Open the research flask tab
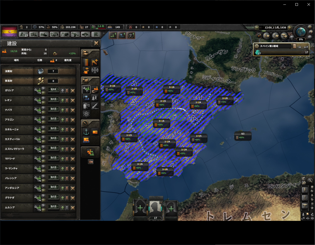Image resolution: width=315 pixels, height=245 pixels. coord(34,34)
